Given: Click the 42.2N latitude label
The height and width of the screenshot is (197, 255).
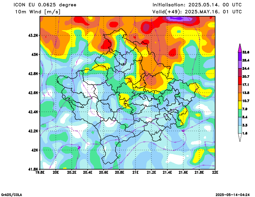Looking at the screenshot, I should point(33,131).
